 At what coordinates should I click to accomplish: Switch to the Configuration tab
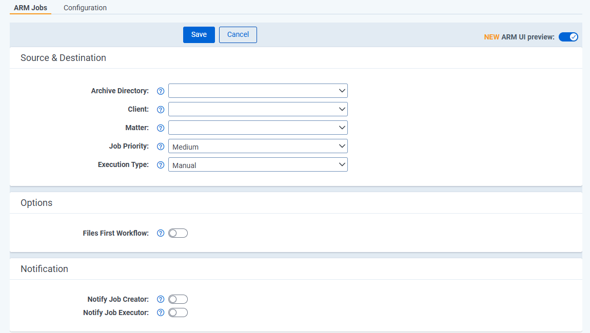pyautogui.click(x=85, y=8)
